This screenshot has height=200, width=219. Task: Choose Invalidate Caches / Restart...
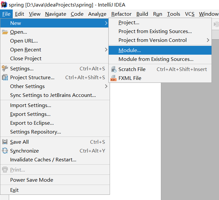click(x=43, y=160)
